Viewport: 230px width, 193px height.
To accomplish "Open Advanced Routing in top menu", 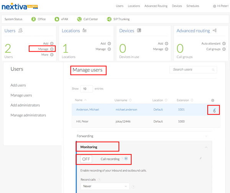I will tap(156, 6).
